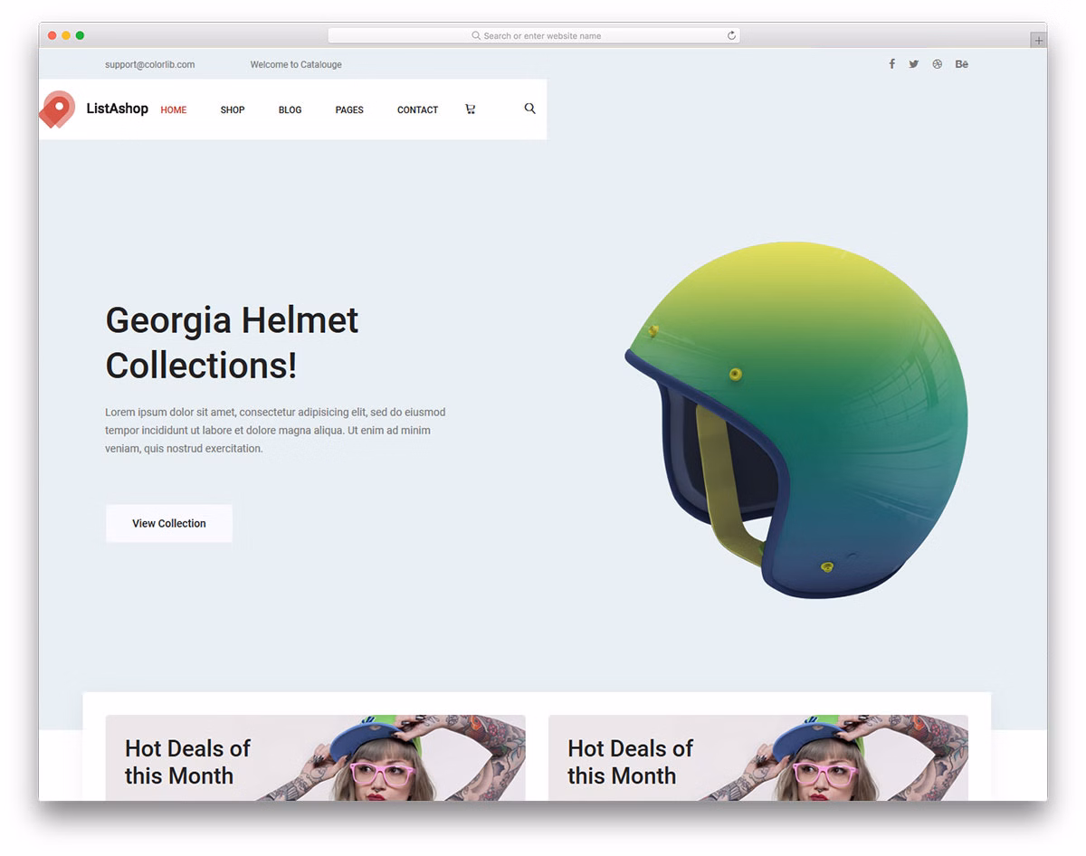This screenshot has width=1086, height=856.
Task: Select the HOME menu item
Action: click(174, 109)
